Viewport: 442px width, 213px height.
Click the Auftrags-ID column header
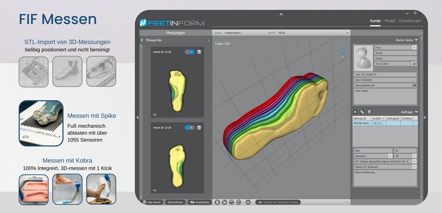[x=362, y=119]
